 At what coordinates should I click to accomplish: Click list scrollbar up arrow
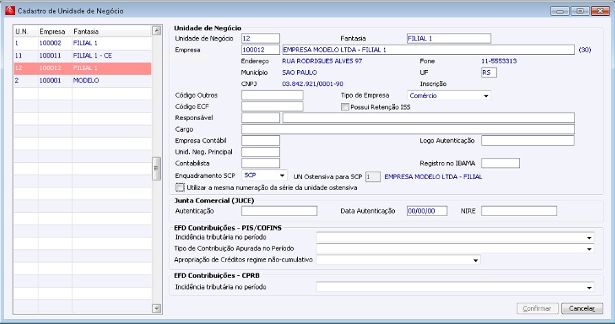point(156,31)
